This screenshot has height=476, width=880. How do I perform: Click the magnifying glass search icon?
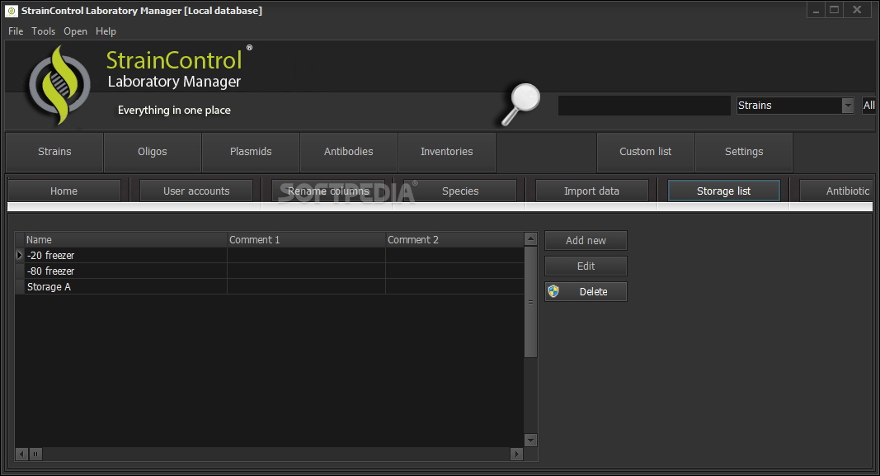click(520, 105)
